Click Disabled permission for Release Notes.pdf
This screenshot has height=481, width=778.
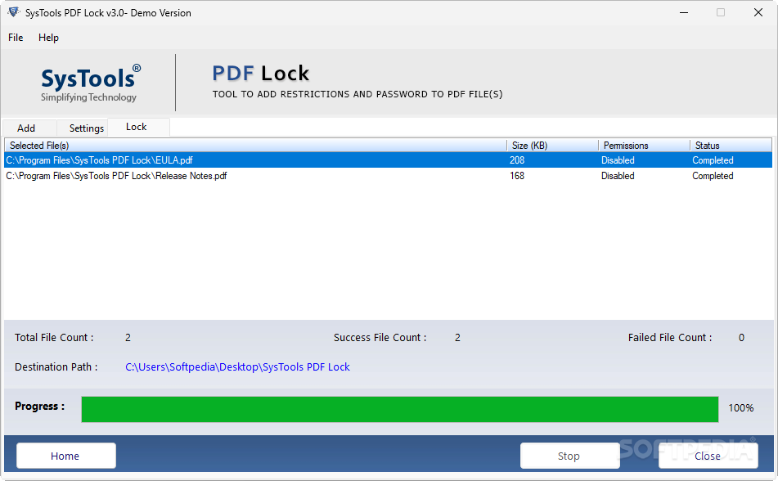click(x=618, y=176)
